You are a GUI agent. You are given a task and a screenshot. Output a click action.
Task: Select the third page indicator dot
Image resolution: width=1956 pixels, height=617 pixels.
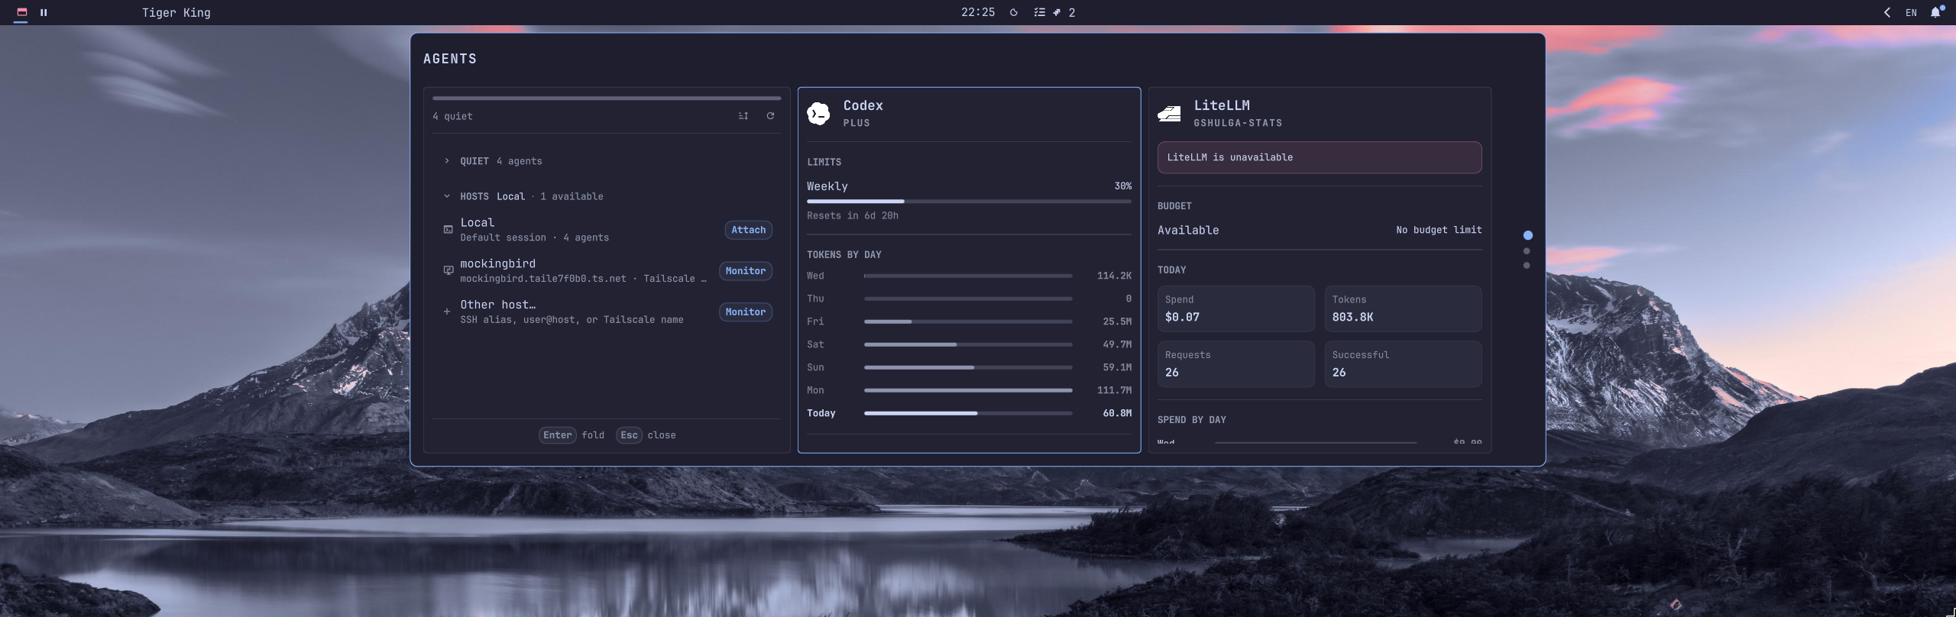pos(1527,266)
